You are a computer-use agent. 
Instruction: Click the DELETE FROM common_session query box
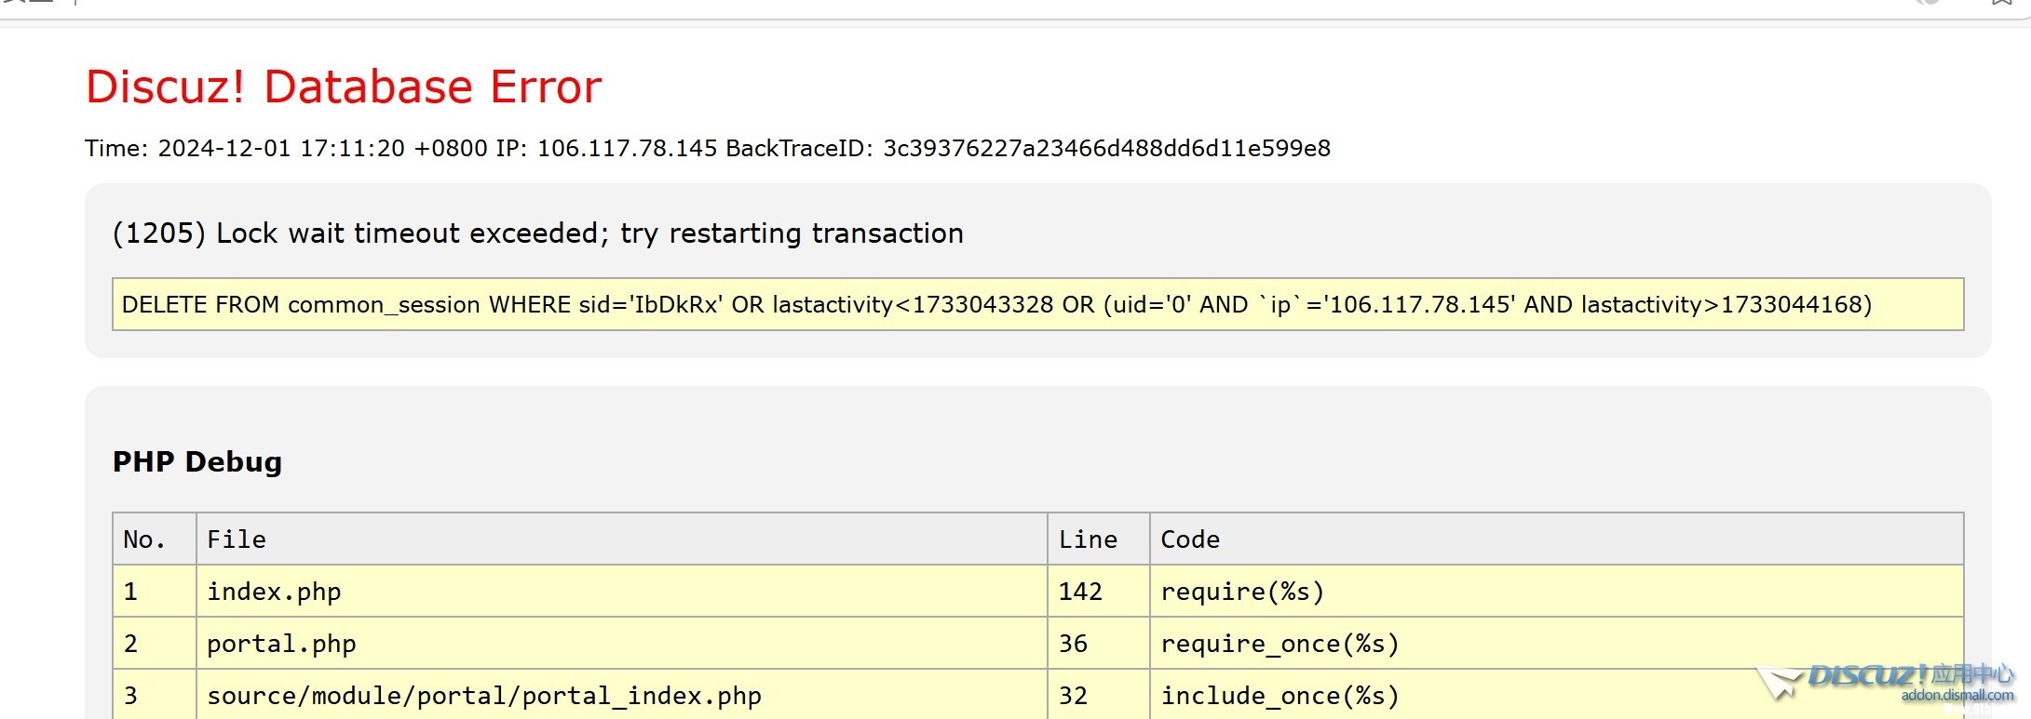coord(1036,305)
